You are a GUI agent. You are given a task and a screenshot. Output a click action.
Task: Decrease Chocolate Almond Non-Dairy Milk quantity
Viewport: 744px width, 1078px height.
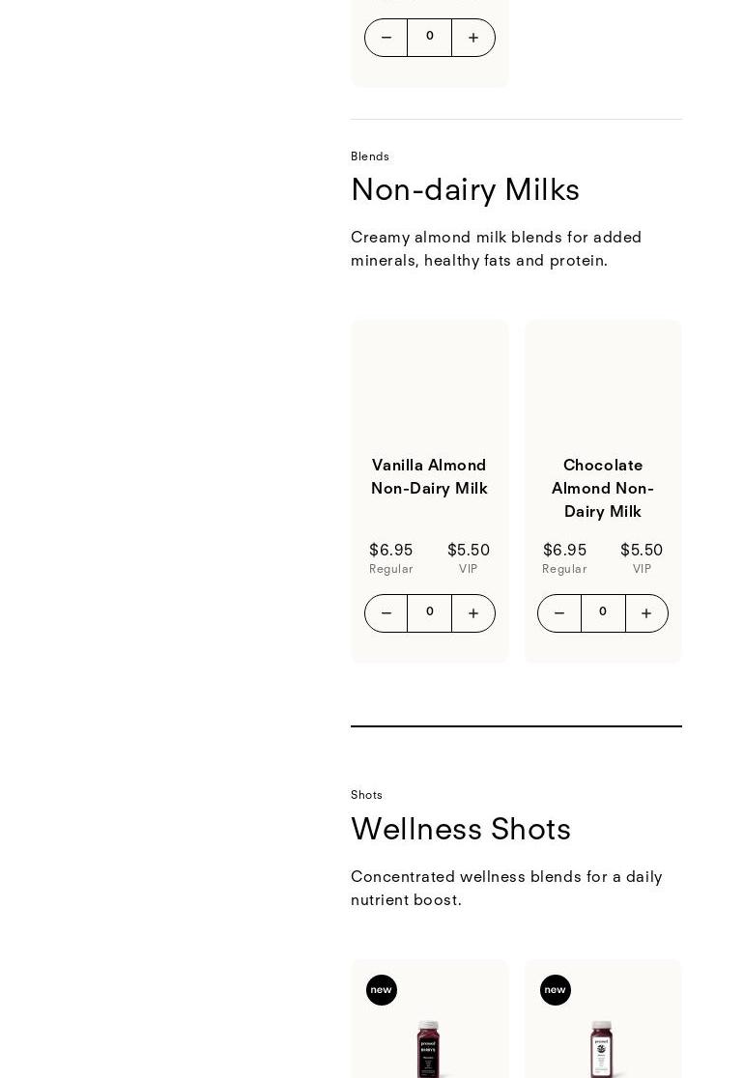tap(559, 613)
